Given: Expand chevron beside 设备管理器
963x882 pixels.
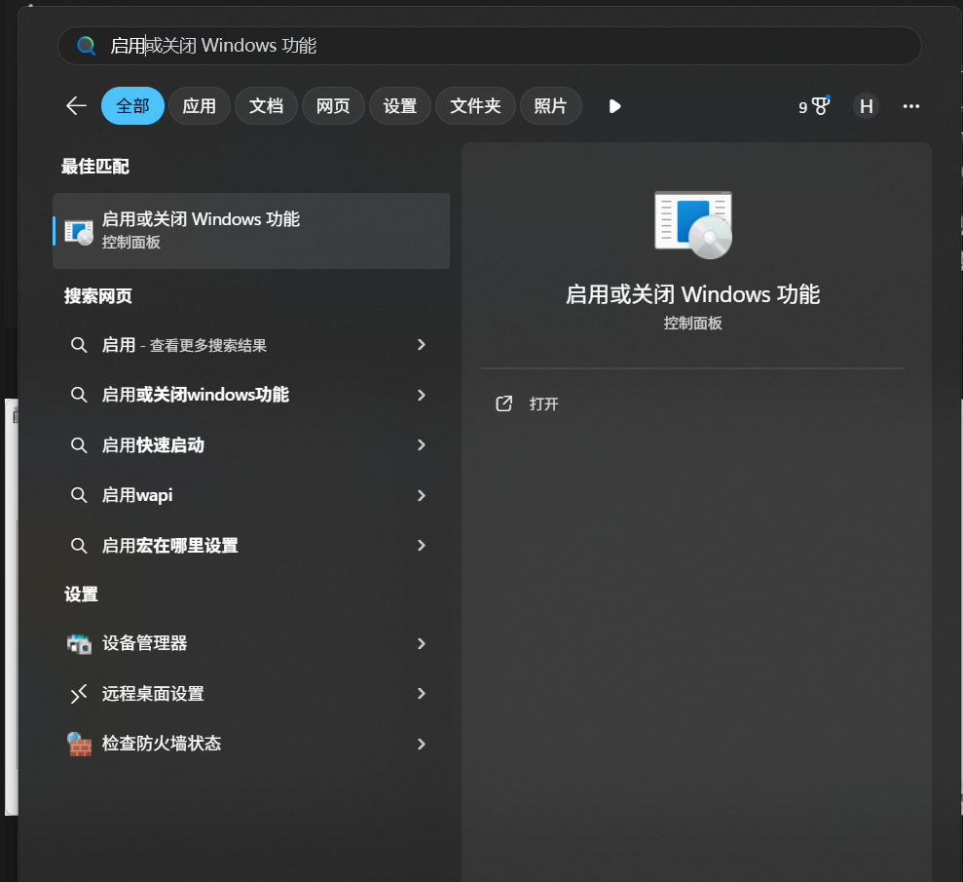Looking at the screenshot, I should pos(422,643).
